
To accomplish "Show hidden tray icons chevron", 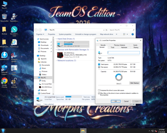I will [150, 131].
